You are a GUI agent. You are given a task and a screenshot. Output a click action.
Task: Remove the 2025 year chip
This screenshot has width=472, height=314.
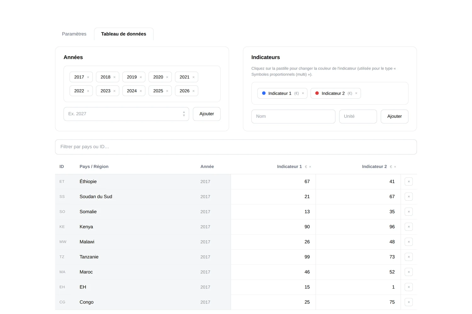(167, 91)
